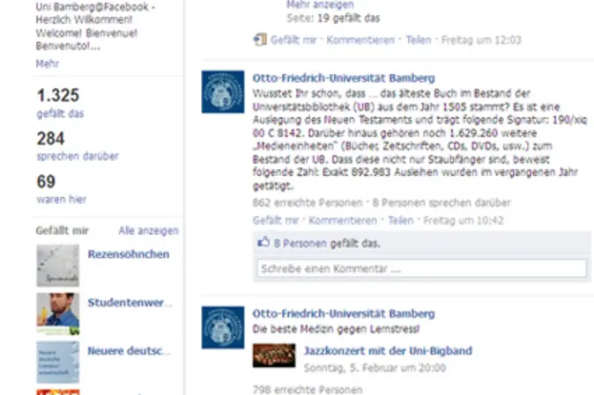Click Teilen under the library post

(x=400, y=220)
